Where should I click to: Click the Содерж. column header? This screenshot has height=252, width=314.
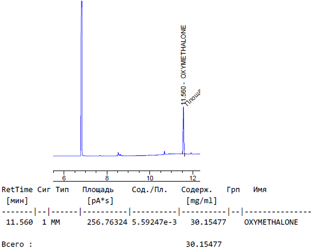point(197,190)
